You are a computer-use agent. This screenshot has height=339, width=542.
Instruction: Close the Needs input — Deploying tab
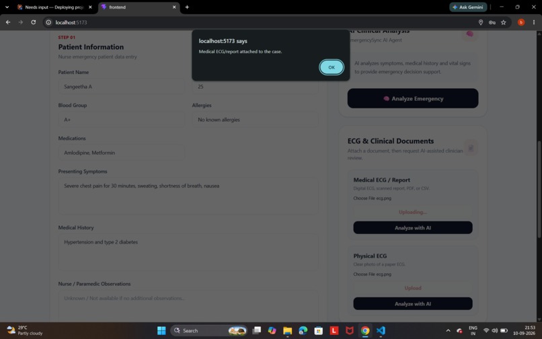click(90, 7)
